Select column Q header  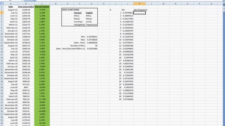(x=211, y=4)
